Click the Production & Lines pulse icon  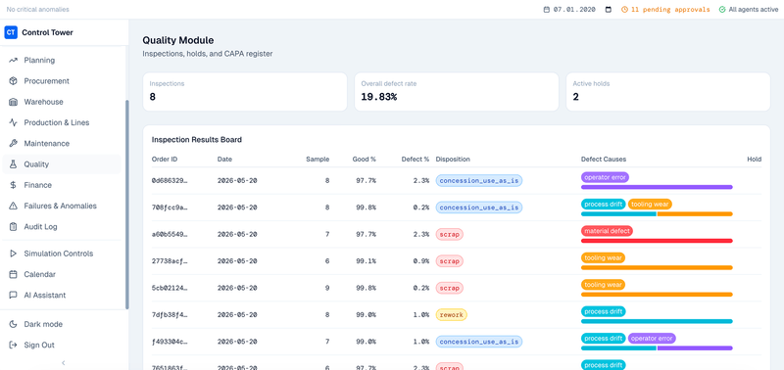(14, 122)
